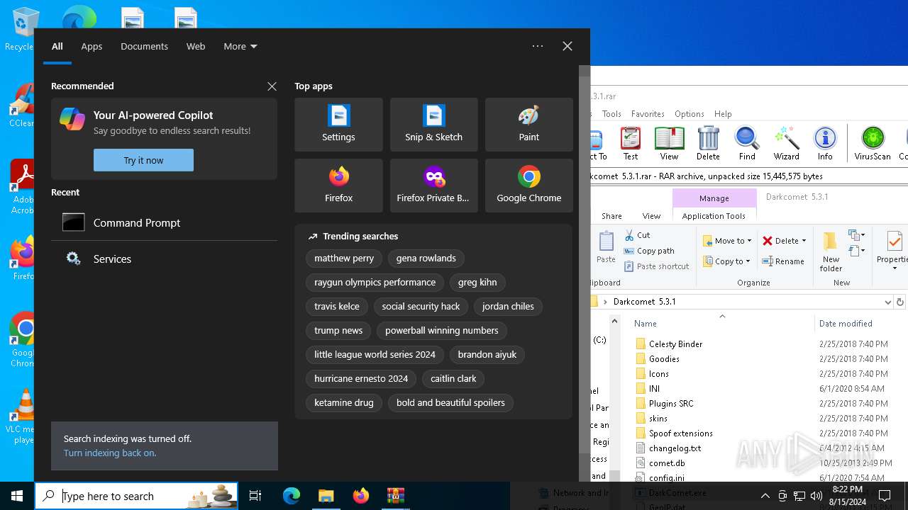This screenshot has height=510, width=908.
Task: Click Paste in Explorer ribbon
Action: click(x=606, y=247)
